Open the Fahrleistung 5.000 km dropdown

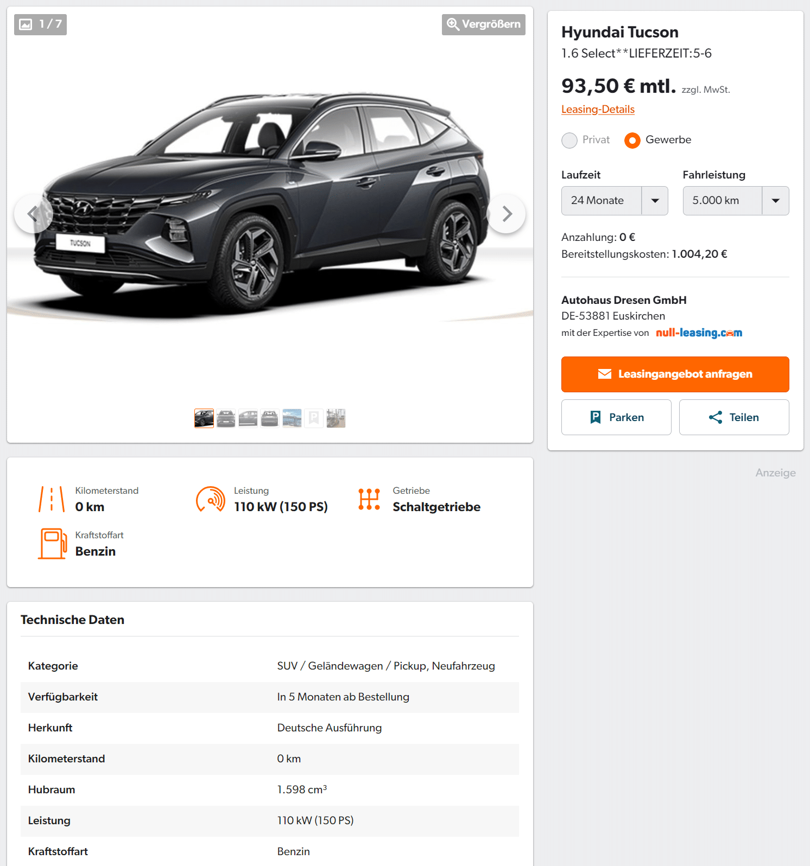pos(736,201)
